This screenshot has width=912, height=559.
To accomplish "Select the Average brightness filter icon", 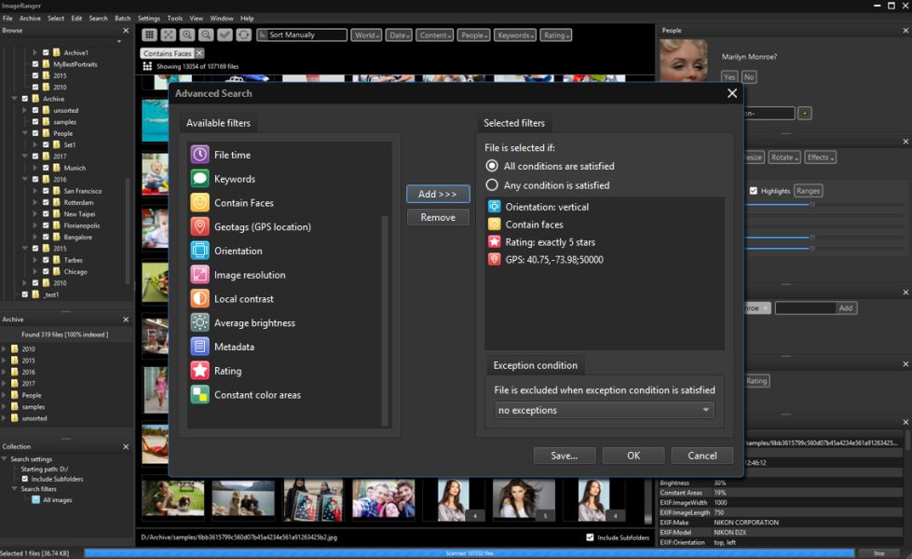I will (199, 322).
